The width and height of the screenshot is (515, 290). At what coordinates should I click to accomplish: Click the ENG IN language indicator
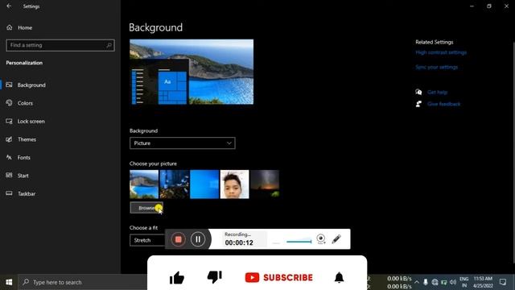(464, 282)
